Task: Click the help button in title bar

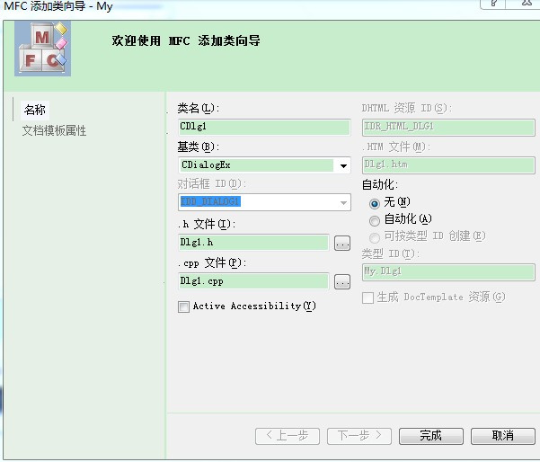Action: pos(492,4)
